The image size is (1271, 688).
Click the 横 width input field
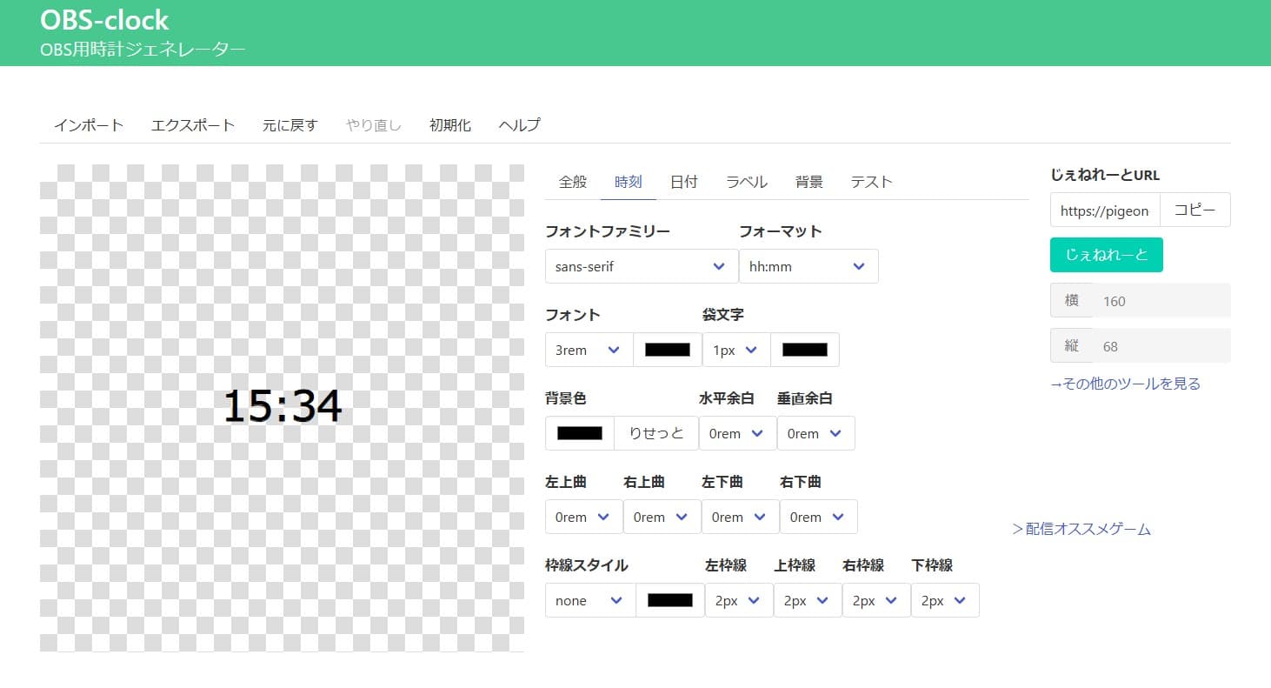click(x=1163, y=300)
